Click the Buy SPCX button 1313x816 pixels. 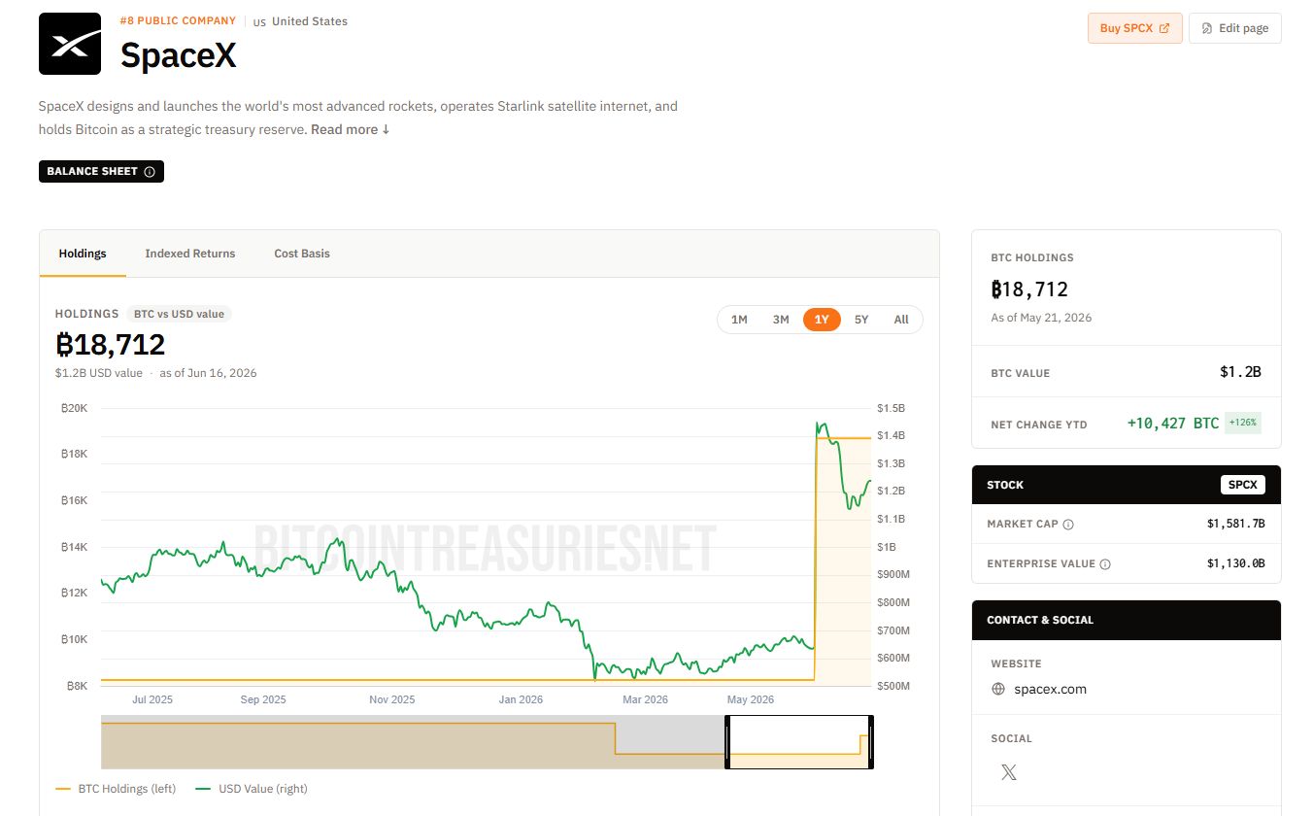pyautogui.click(x=1134, y=28)
